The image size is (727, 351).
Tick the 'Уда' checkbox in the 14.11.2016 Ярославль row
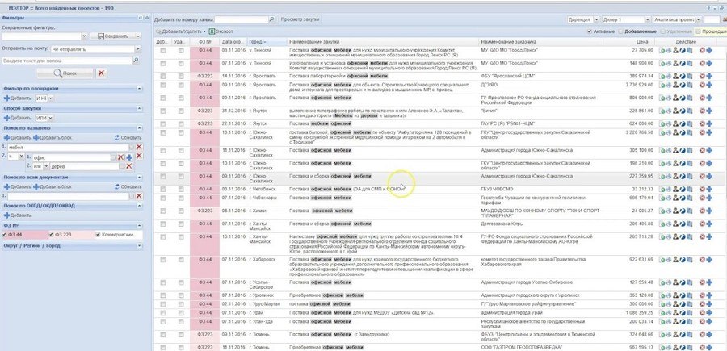click(x=181, y=76)
